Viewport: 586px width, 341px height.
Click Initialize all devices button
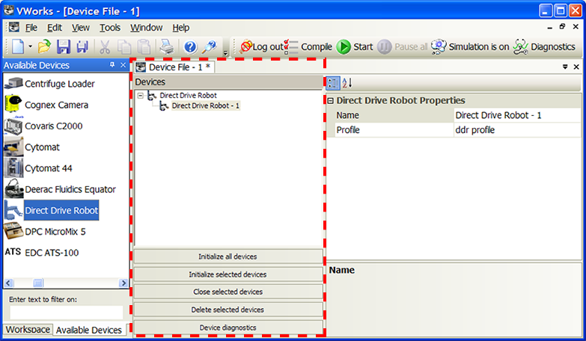[x=228, y=256]
